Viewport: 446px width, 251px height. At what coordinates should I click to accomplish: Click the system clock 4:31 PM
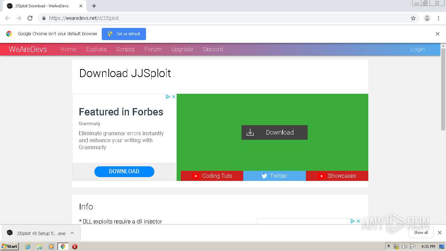tap(428, 246)
